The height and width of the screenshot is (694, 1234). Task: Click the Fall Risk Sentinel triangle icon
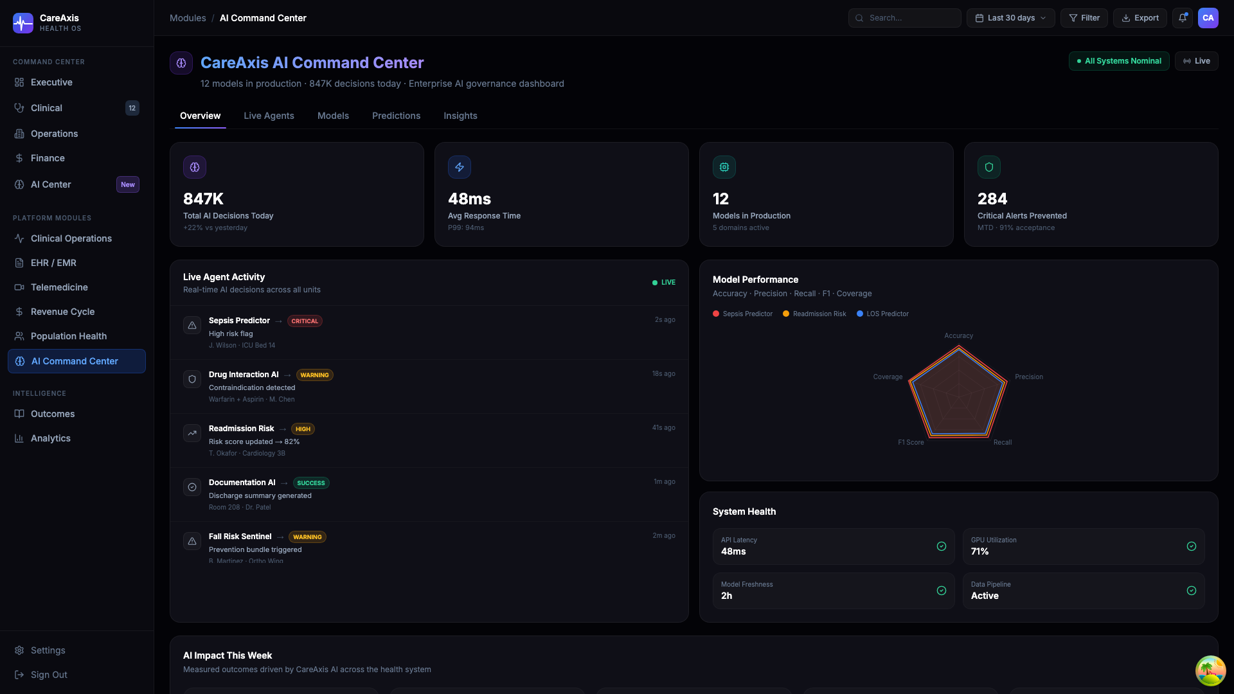pyautogui.click(x=192, y=541)
